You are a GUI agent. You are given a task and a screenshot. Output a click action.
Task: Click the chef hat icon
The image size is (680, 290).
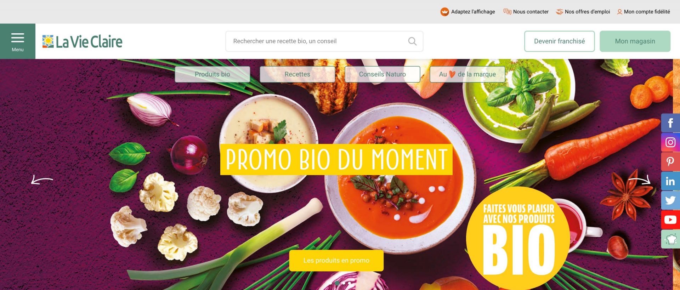tap(670, 239)
